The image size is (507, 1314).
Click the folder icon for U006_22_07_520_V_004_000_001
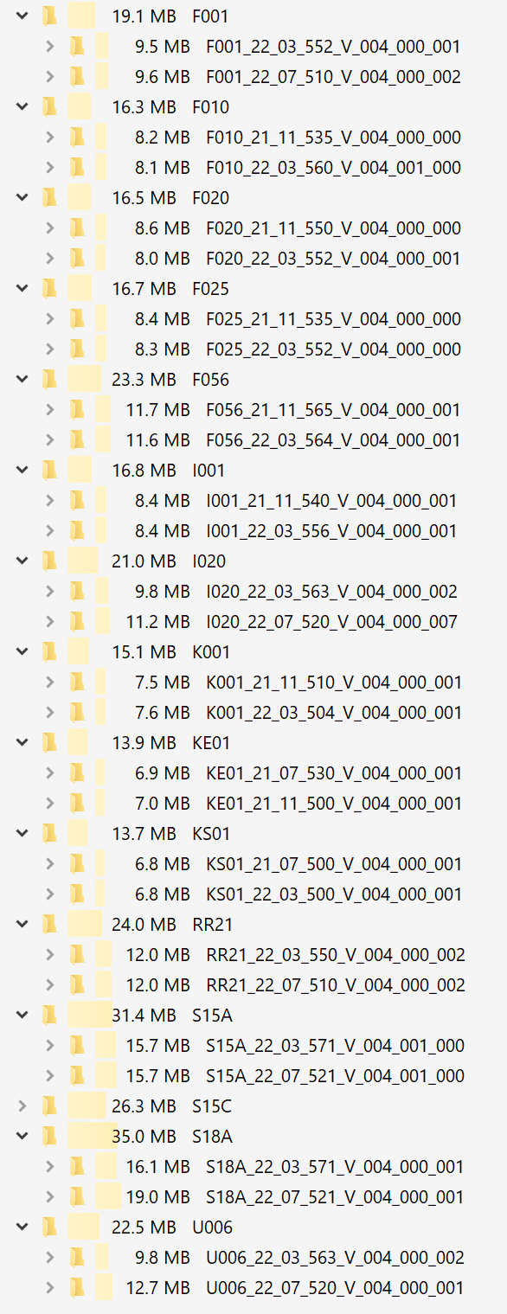click(x=77, y=1287)
